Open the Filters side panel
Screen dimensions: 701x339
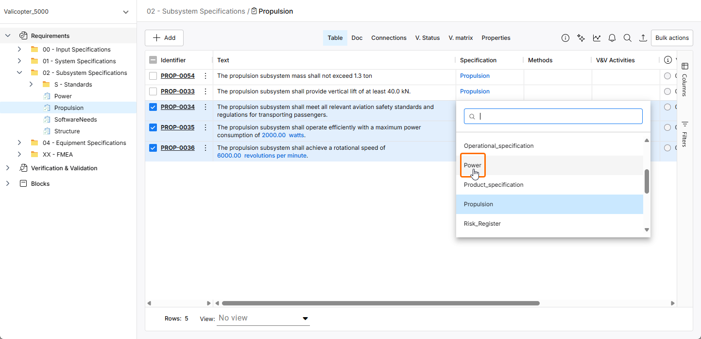(x=684, y=133)
